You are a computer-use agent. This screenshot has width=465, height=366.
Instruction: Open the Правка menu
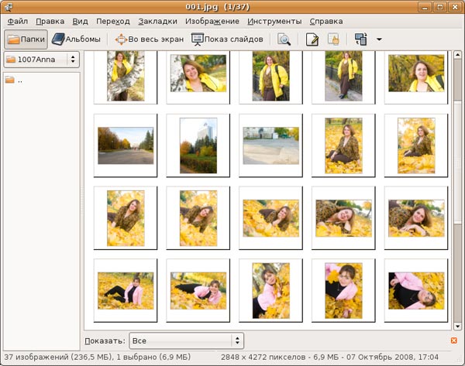(50, 22)
